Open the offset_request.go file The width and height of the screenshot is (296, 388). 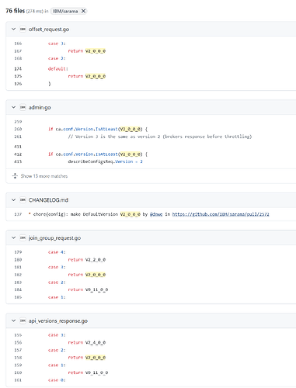pos(49,29)
